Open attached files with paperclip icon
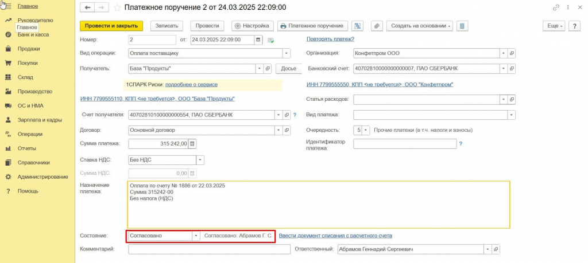588x263 pixels. 377,26
